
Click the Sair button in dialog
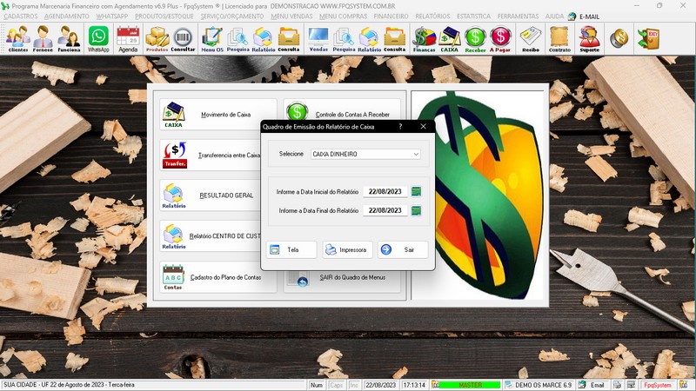pos(403,249)
